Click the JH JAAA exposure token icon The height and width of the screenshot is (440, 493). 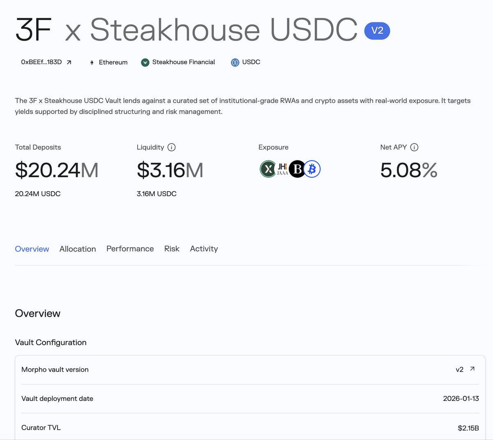[283, 169]
